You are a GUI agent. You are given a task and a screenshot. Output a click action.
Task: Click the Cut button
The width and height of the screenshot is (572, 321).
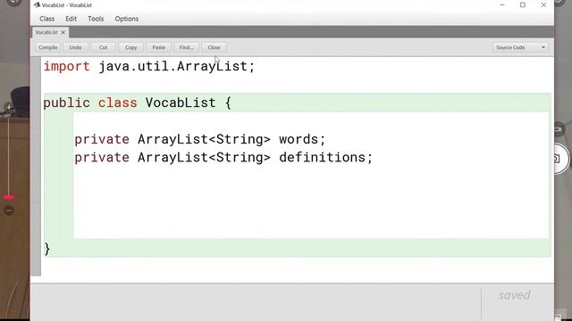click(104, 47)
